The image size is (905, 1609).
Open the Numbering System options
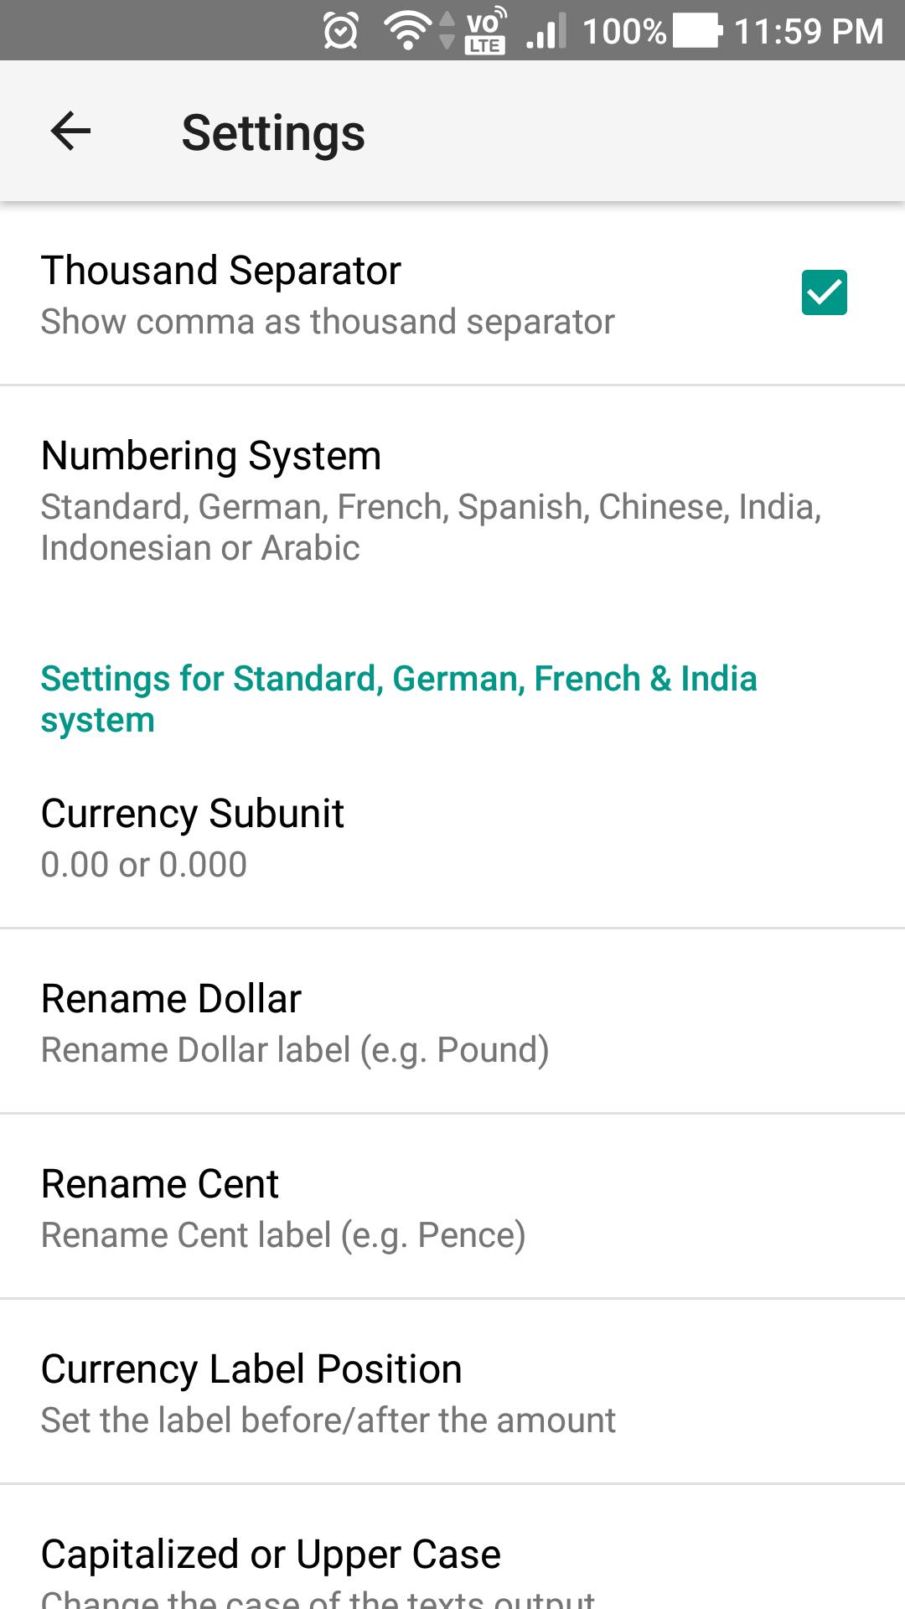(452, 500)
